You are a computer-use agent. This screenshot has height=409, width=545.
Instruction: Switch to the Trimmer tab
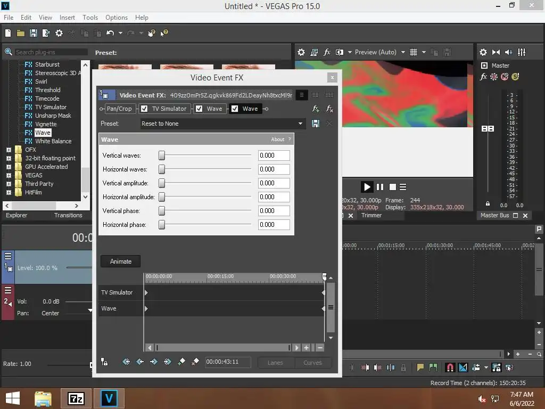[371, 215]
